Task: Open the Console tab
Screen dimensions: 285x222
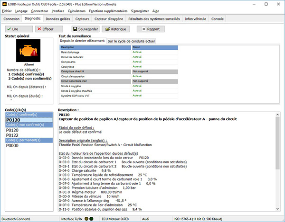Action: pos(218,19)
